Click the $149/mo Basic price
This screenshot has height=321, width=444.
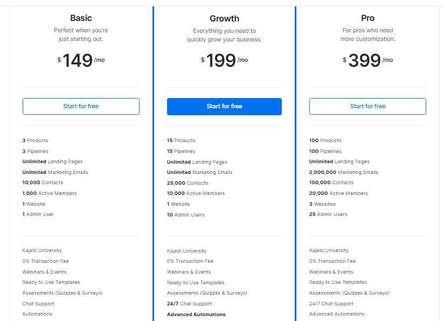(x=81, y=60)
